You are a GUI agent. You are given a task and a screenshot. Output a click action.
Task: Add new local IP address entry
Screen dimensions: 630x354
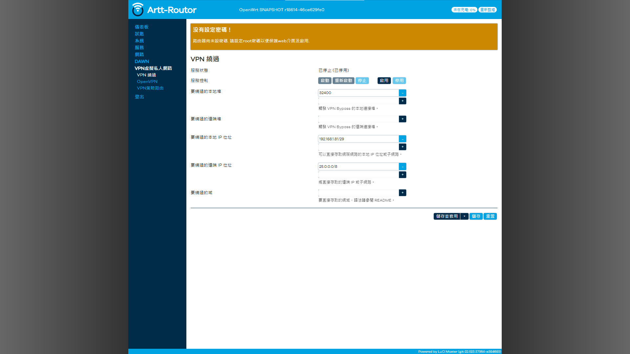(x=403, y=147)
